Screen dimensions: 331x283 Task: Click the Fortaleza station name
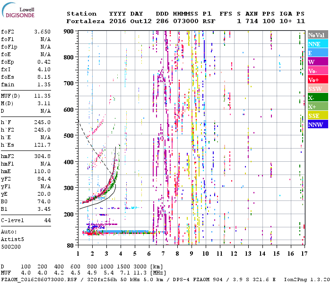pos(86,21)
